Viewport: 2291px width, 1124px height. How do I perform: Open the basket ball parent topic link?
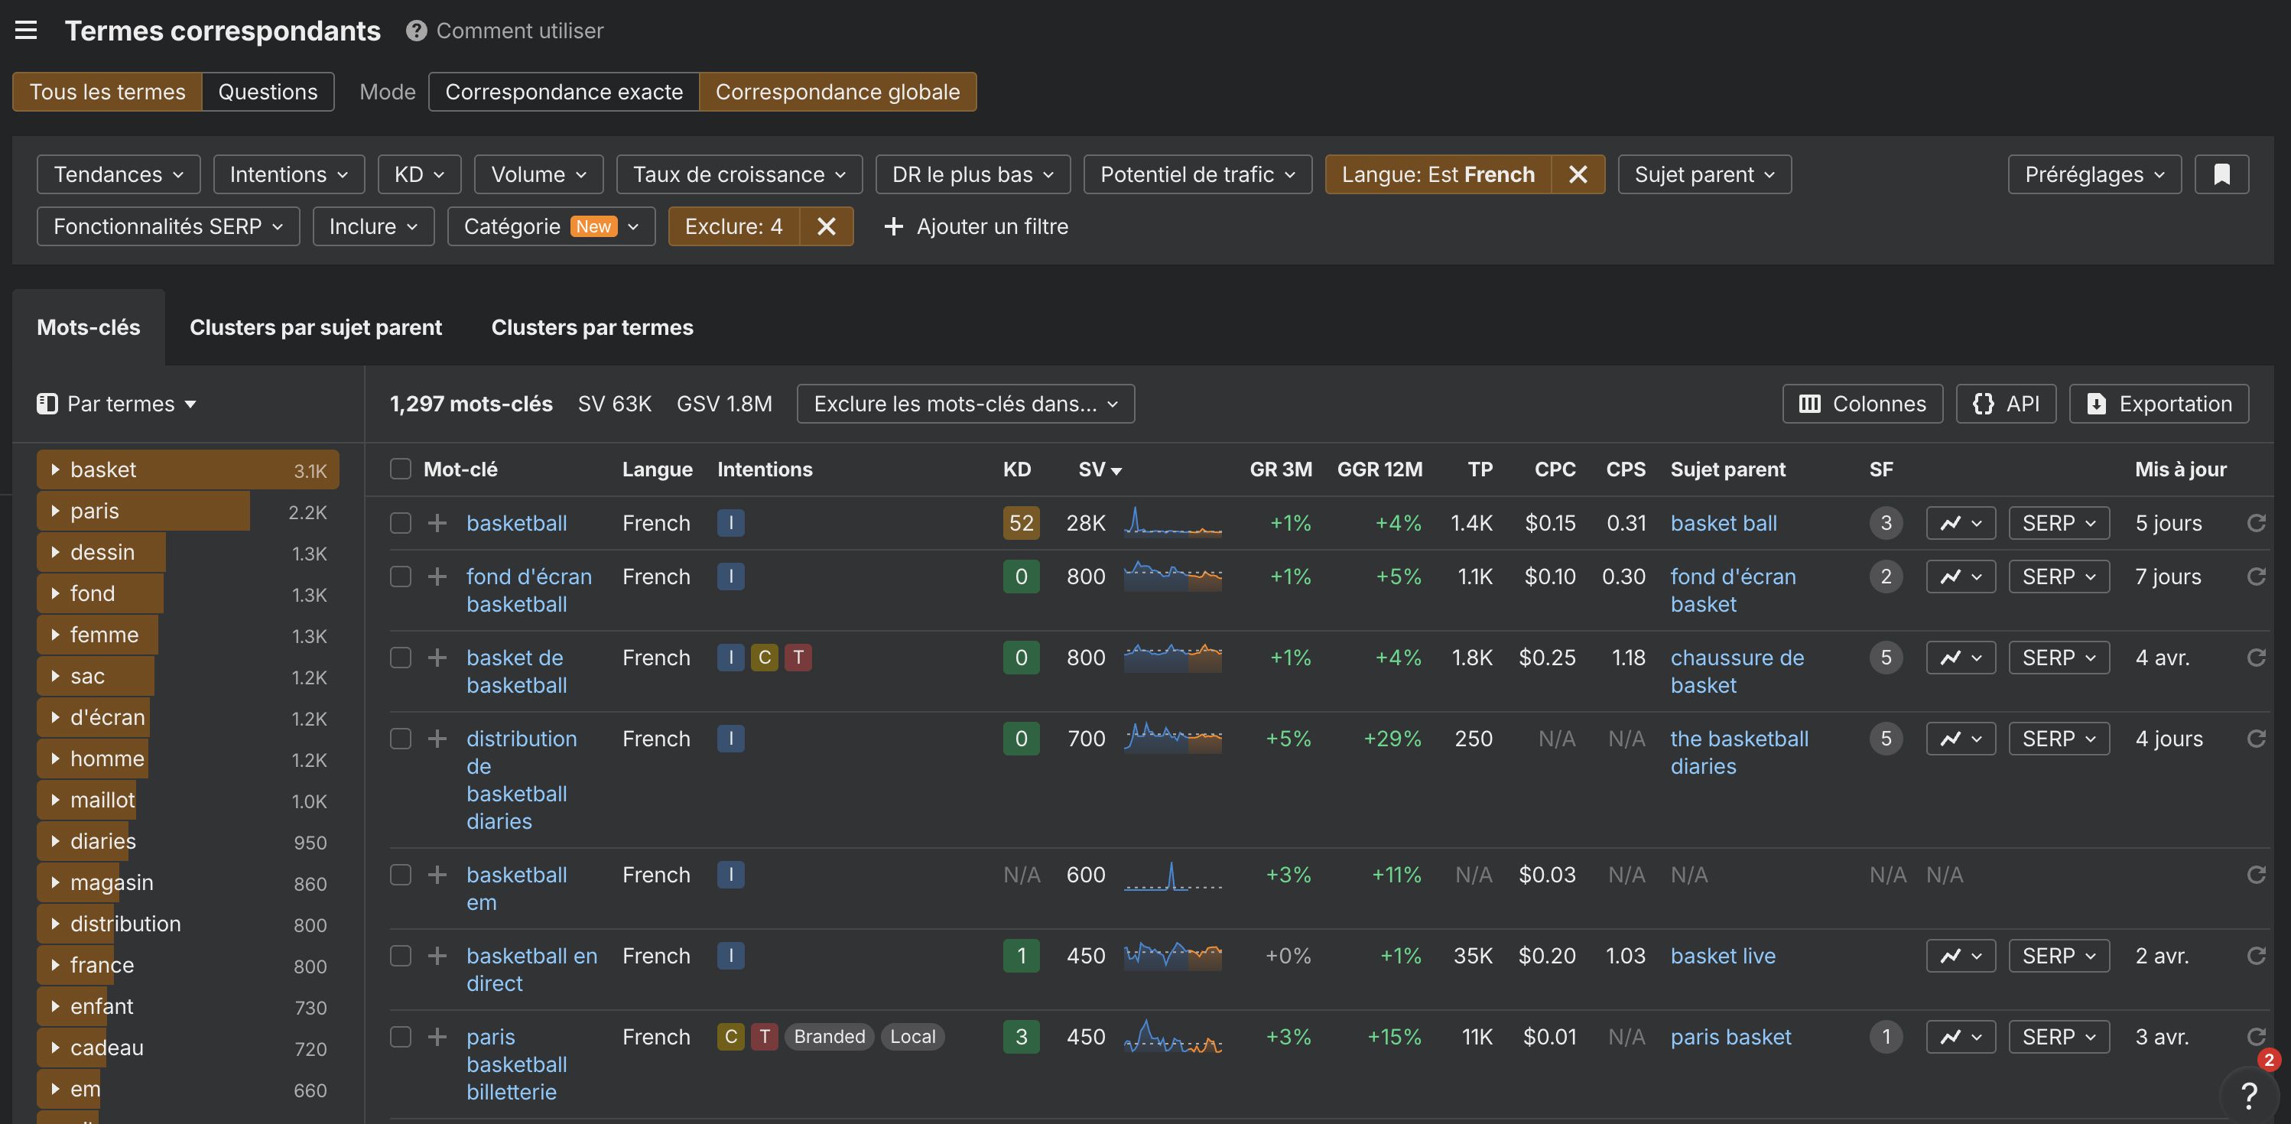[x=1724, y=523]
